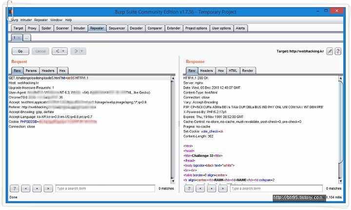Click the plus button in request search

tap(37, 189)
